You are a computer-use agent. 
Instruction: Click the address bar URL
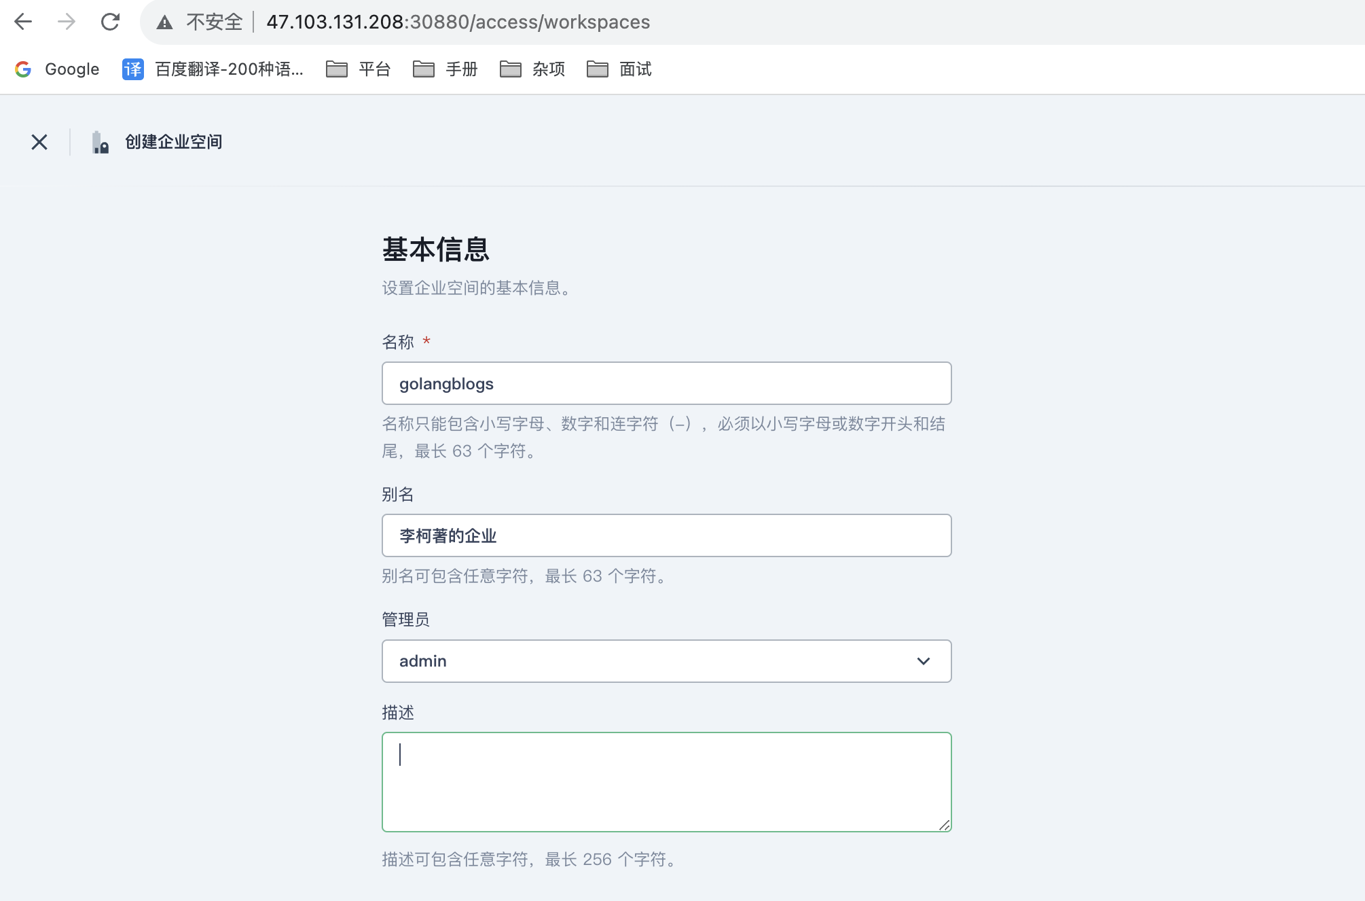tap(458, 22)
